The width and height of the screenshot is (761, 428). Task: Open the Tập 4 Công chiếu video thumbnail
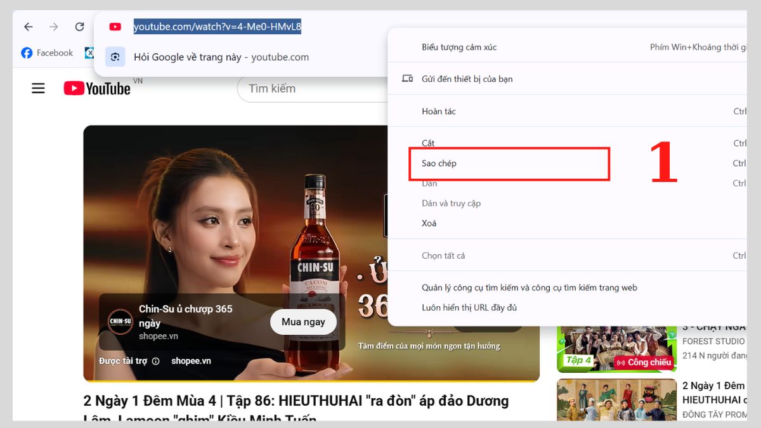[x=616, y=349]
